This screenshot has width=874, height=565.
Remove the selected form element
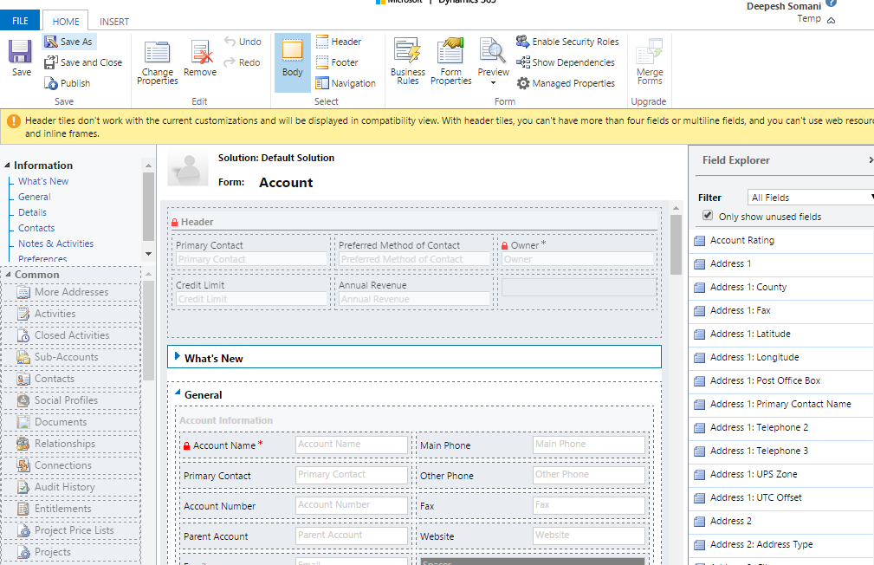point(200,58)
